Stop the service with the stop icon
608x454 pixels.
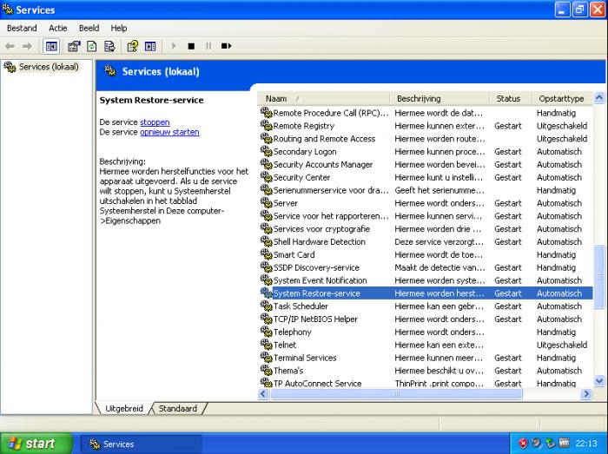point(191,46)
